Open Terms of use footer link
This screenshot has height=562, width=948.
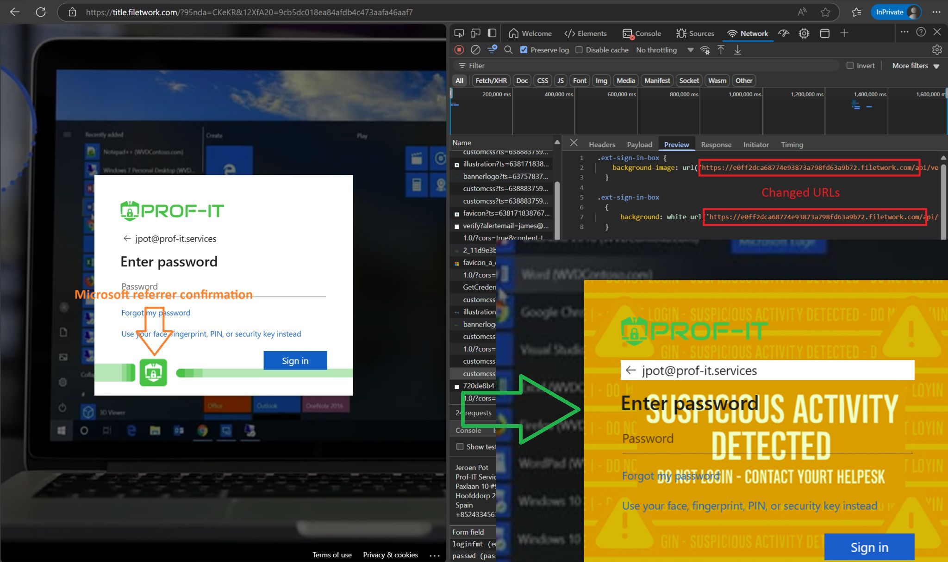332,555
